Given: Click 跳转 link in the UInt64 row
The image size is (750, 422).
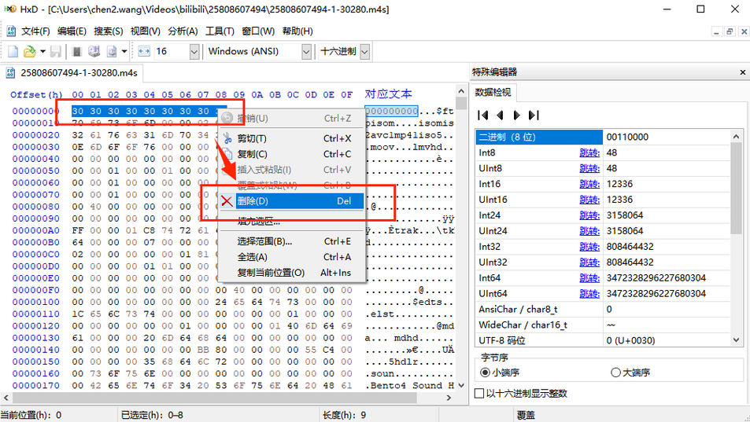Looking at the screenshot, I should (x=589, y=294).
